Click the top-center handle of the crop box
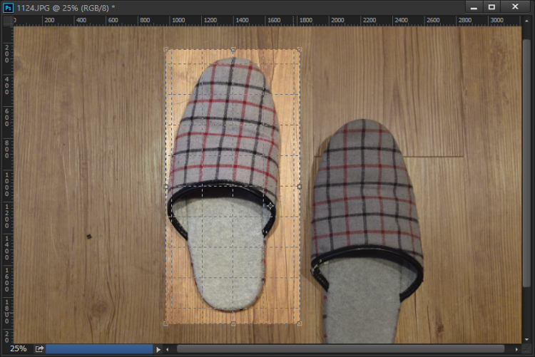Viewport: 535px width, 357px height. pyautogui.click(x=233, y=50)
